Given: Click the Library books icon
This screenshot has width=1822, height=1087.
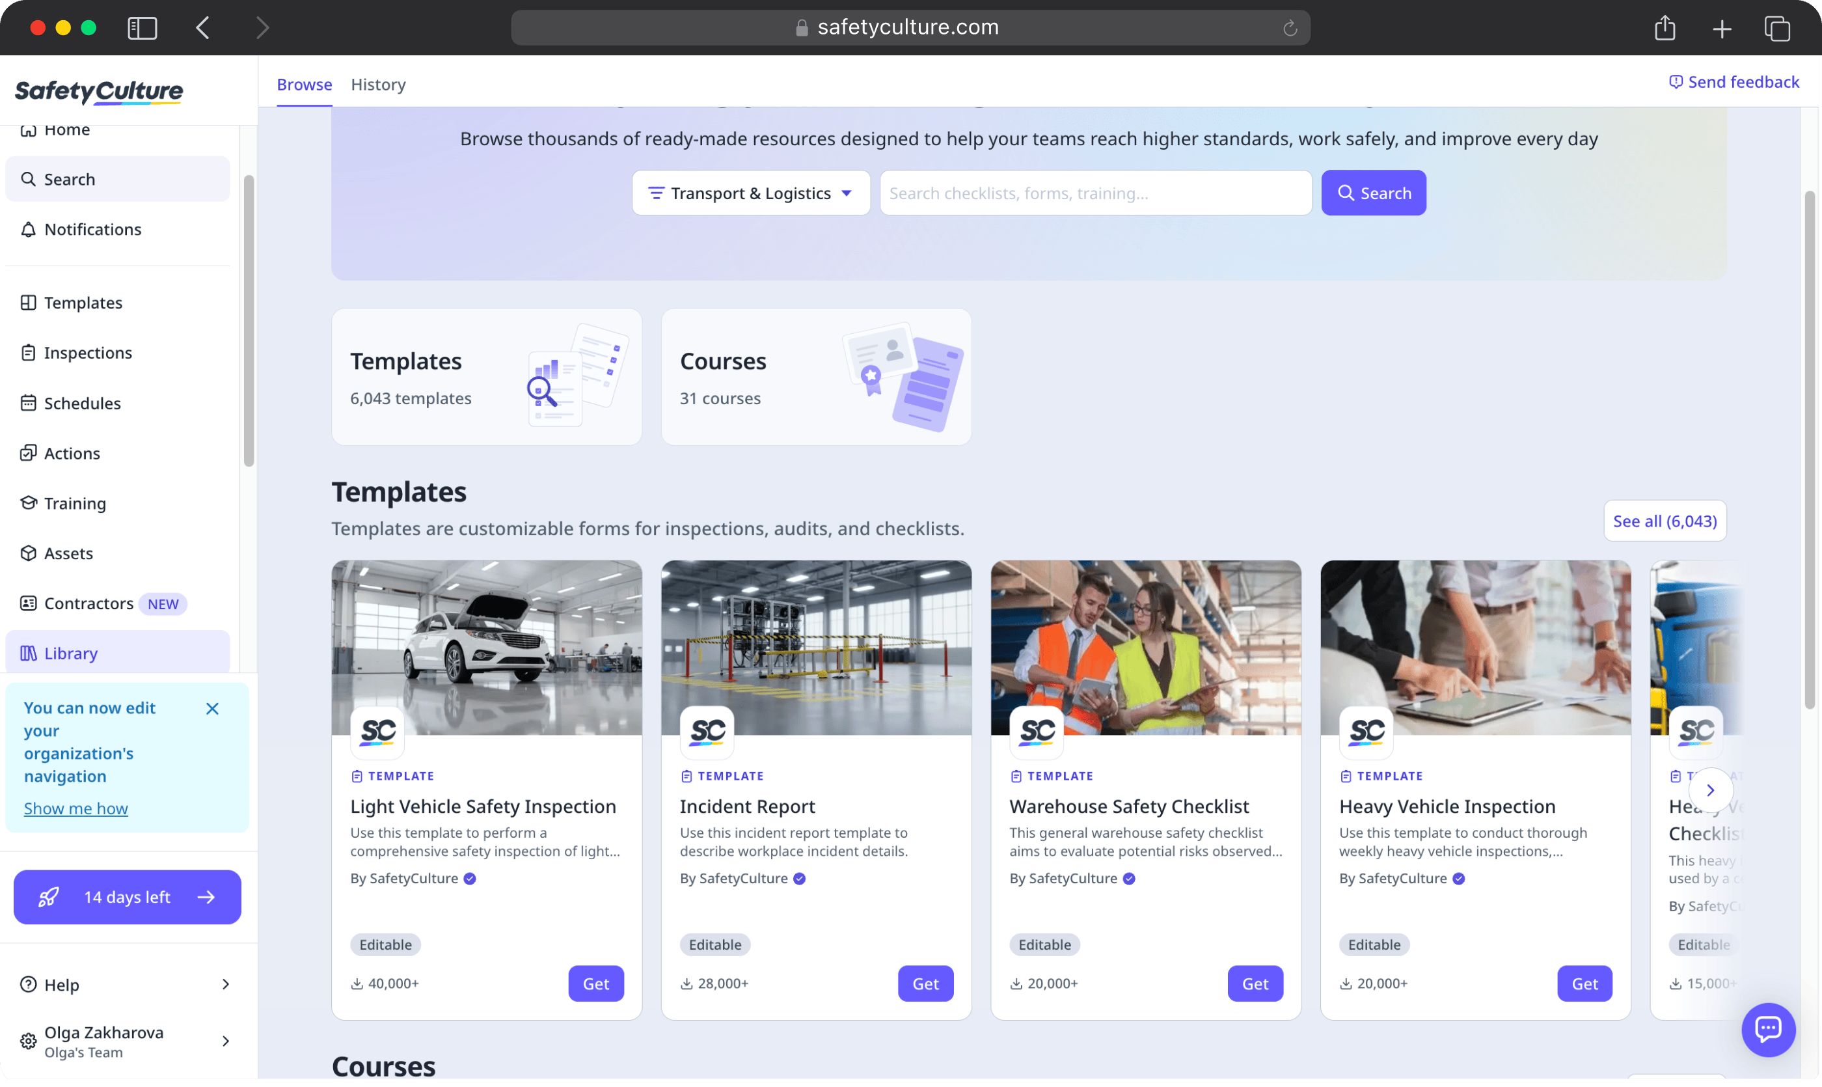Looking at the screenshot, I should pos(28,653).
